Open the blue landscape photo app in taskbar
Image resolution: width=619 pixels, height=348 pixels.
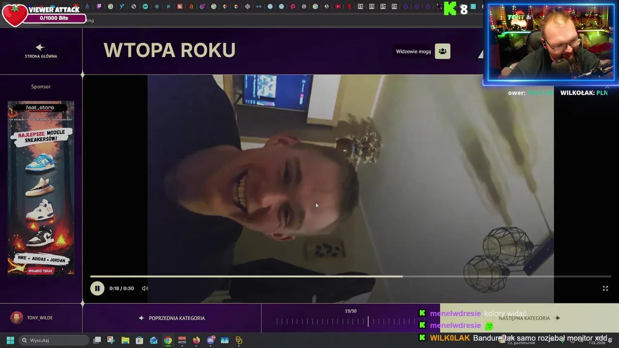pos(224,340)
